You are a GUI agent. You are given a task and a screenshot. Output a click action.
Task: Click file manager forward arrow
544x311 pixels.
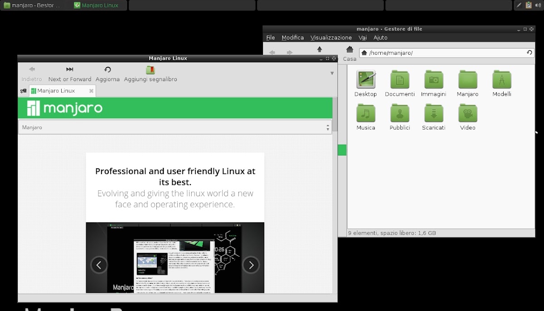click(290, 53)
